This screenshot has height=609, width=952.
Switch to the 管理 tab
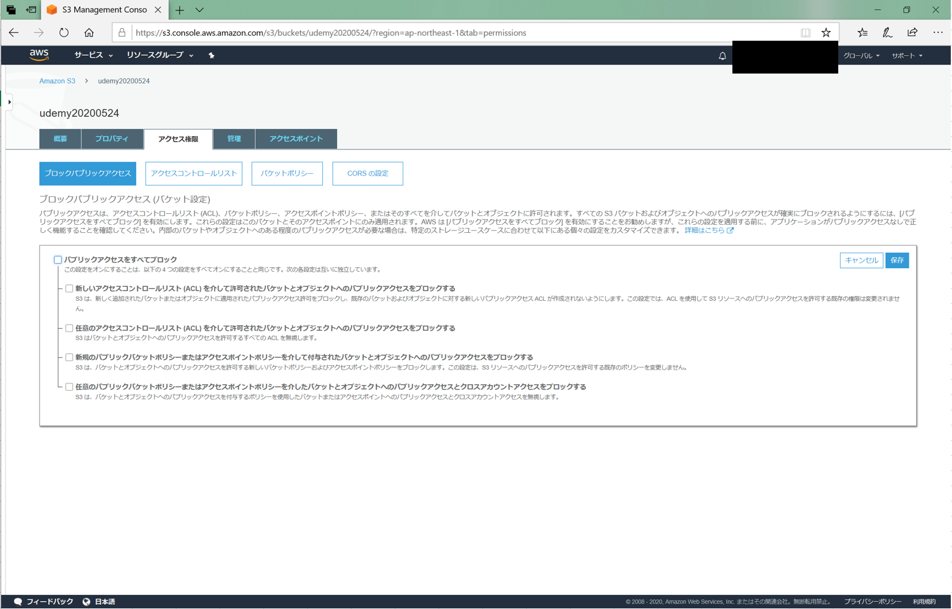(234, 139)
